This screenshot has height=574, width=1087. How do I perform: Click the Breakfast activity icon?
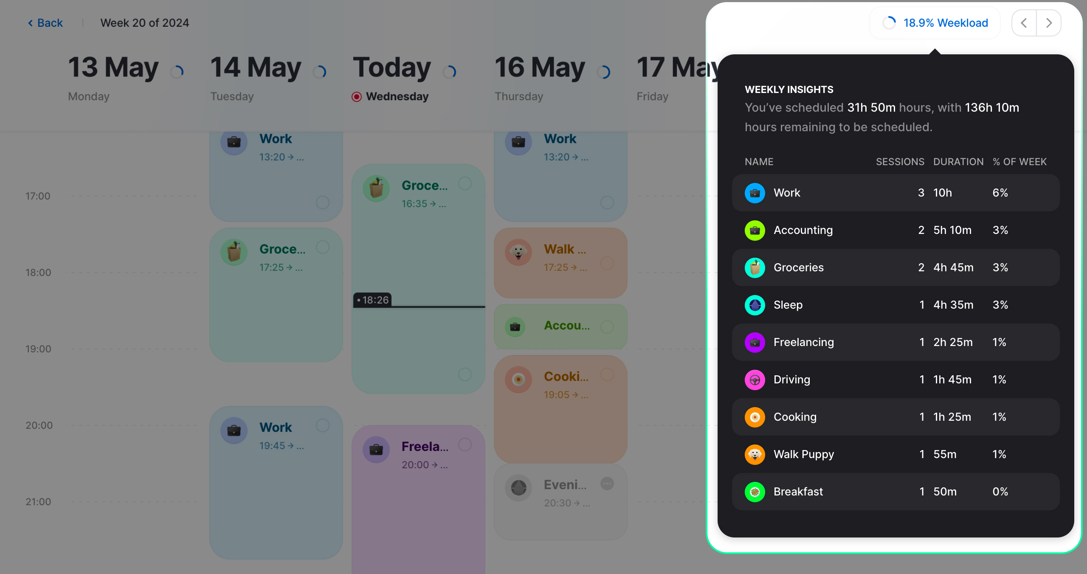(755, 491)
